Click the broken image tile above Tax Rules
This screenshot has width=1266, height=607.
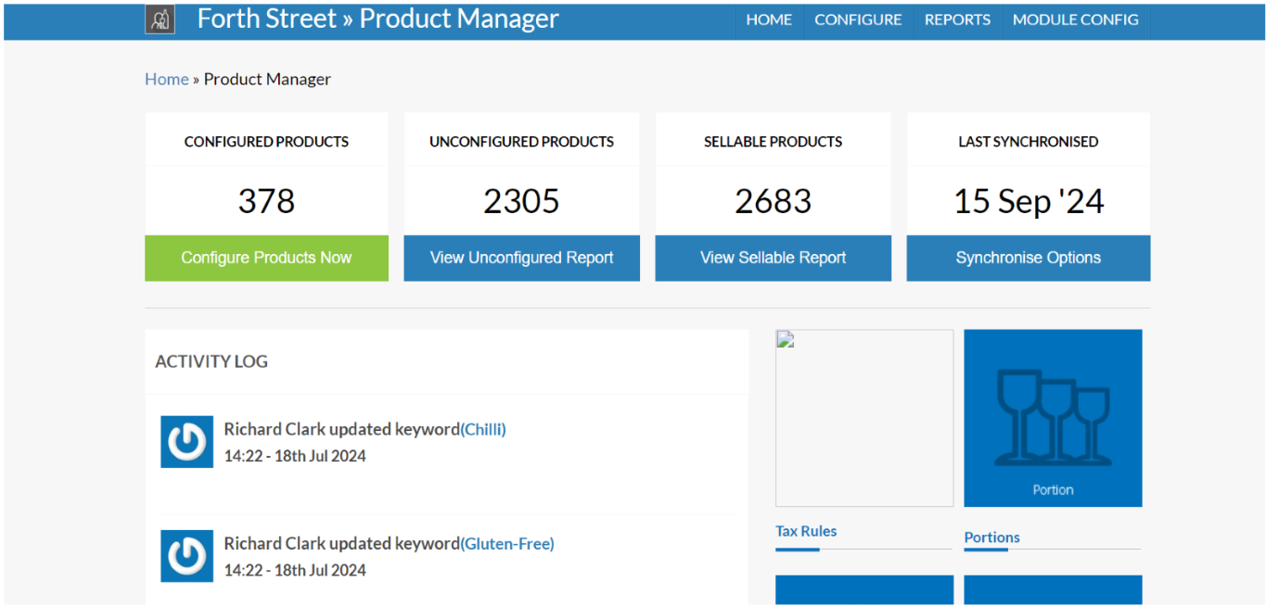(x=863, y=418)
